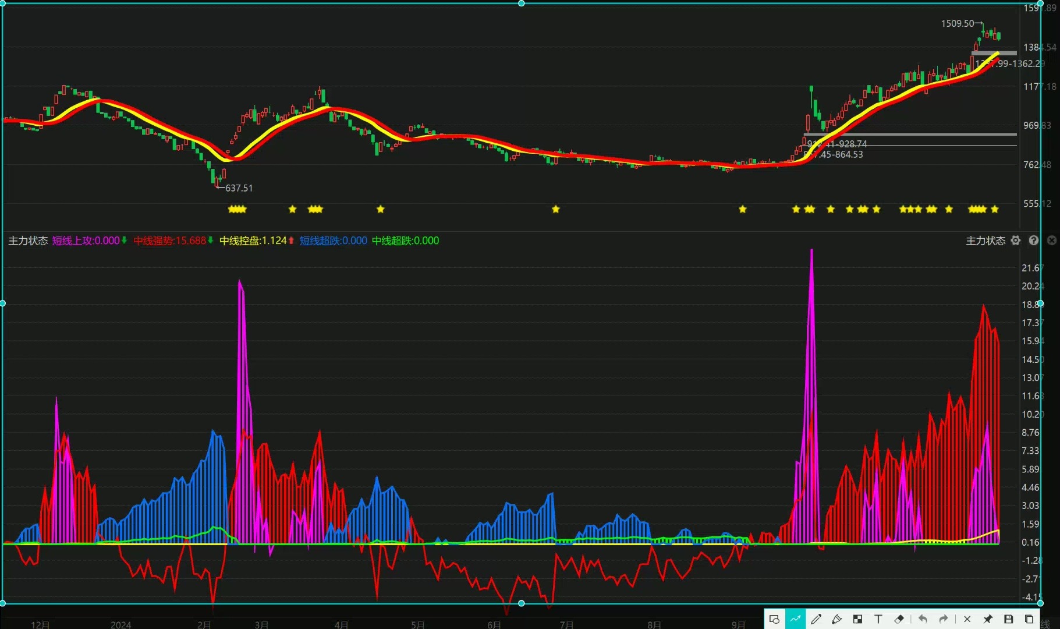Pin the screenshot to screen

pyautogui.click(x=988, y=619)
